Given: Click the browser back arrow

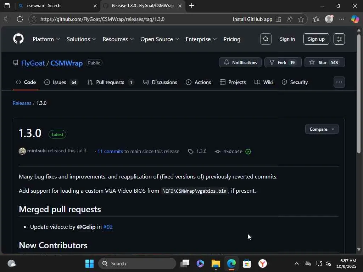Looking at the screenshot, I should click(x=7, y=19).
